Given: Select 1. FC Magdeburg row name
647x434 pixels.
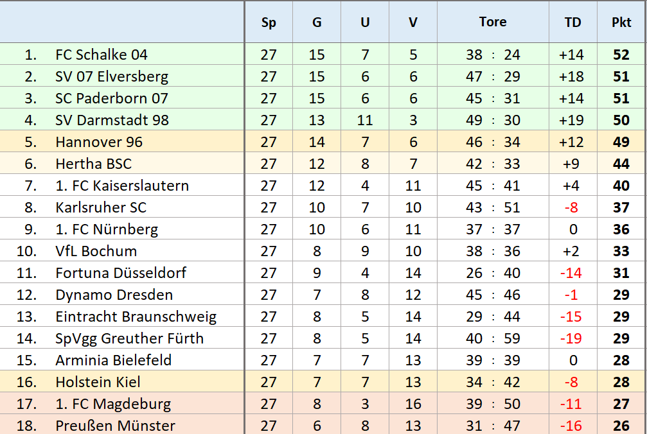Looking at the screenshot, I should coord(113,404).
